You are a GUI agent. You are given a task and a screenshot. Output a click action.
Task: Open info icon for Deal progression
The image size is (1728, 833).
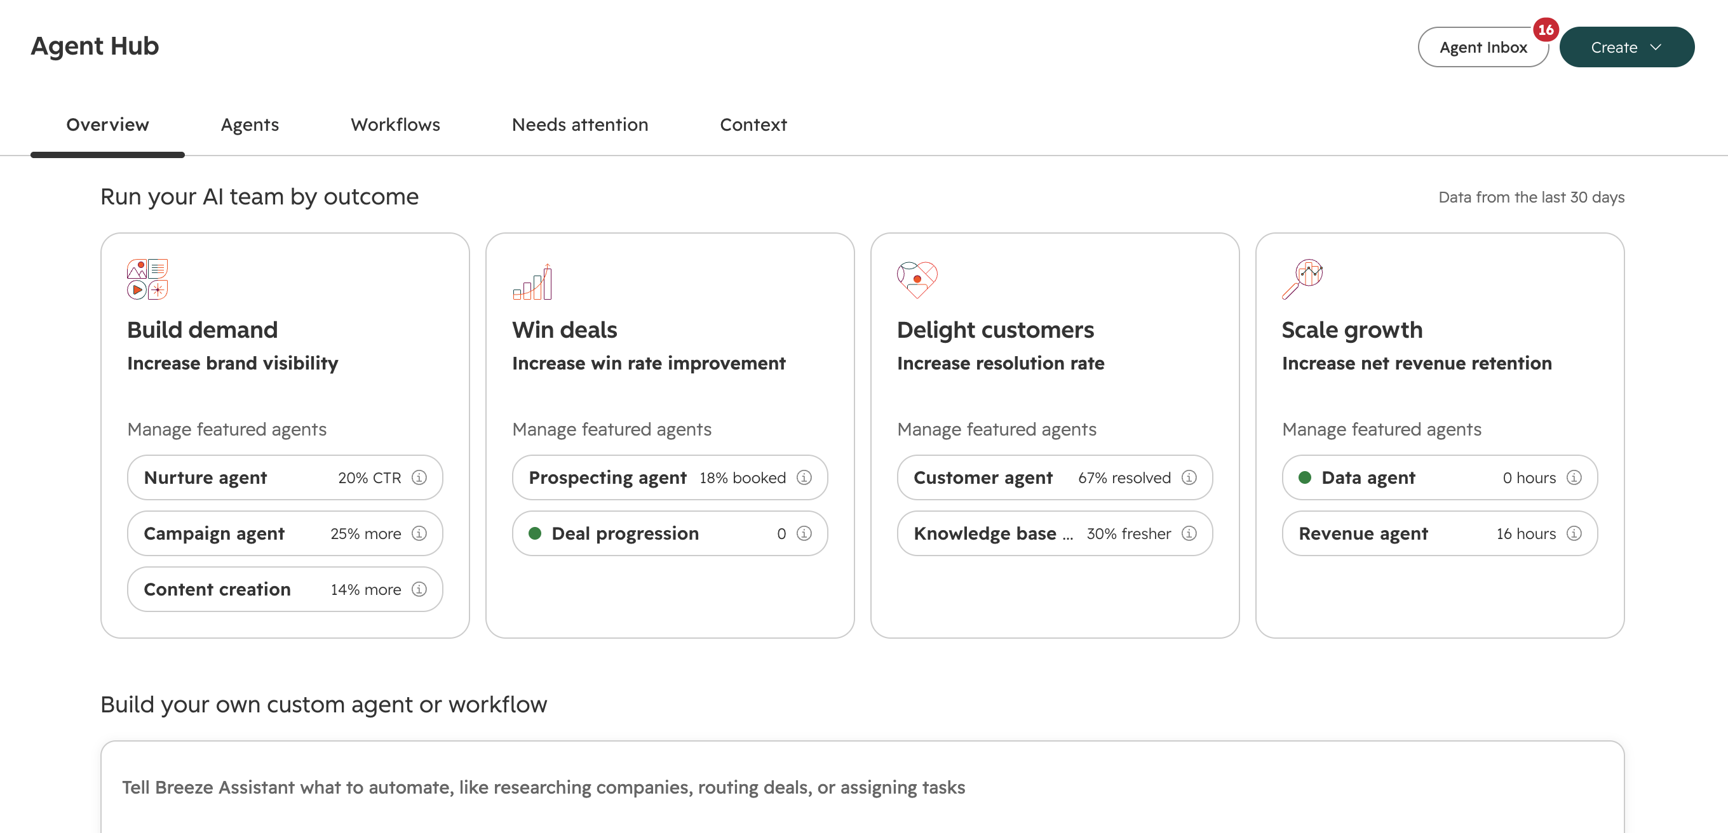point(804,533)
